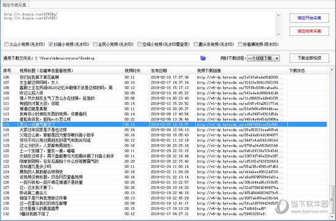Click inside the URL list text area
Viewport: 336px width, 221px height.
point(139,24)
